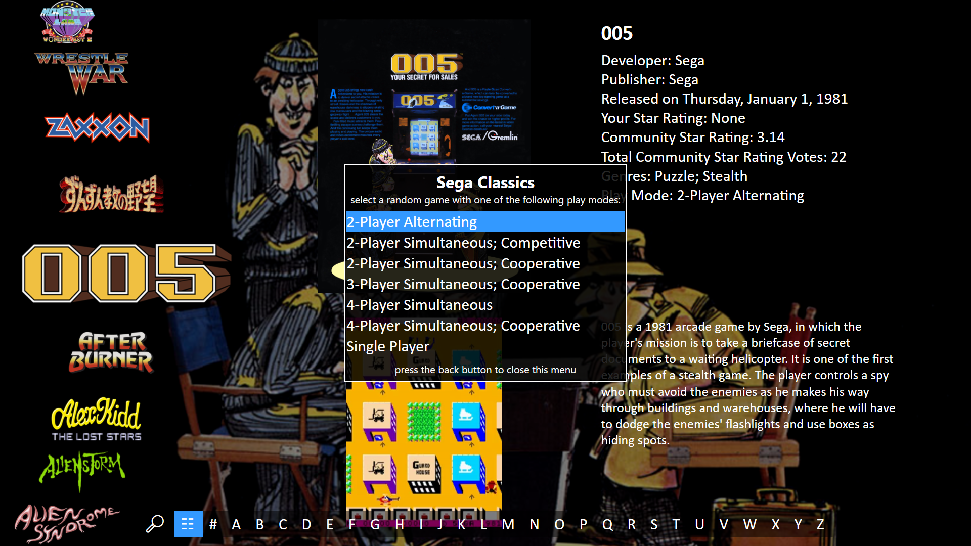Choose Single Player play mode
Screen dimensions: 971x546
(x=485, y=346)
